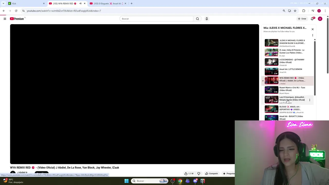Click the search magnifier button

pyautogui.click(x=197, y=18)
